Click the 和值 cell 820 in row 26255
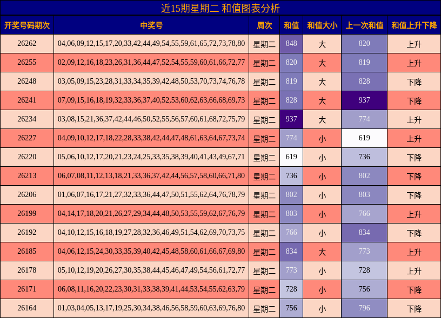 (x=291, y=63)
